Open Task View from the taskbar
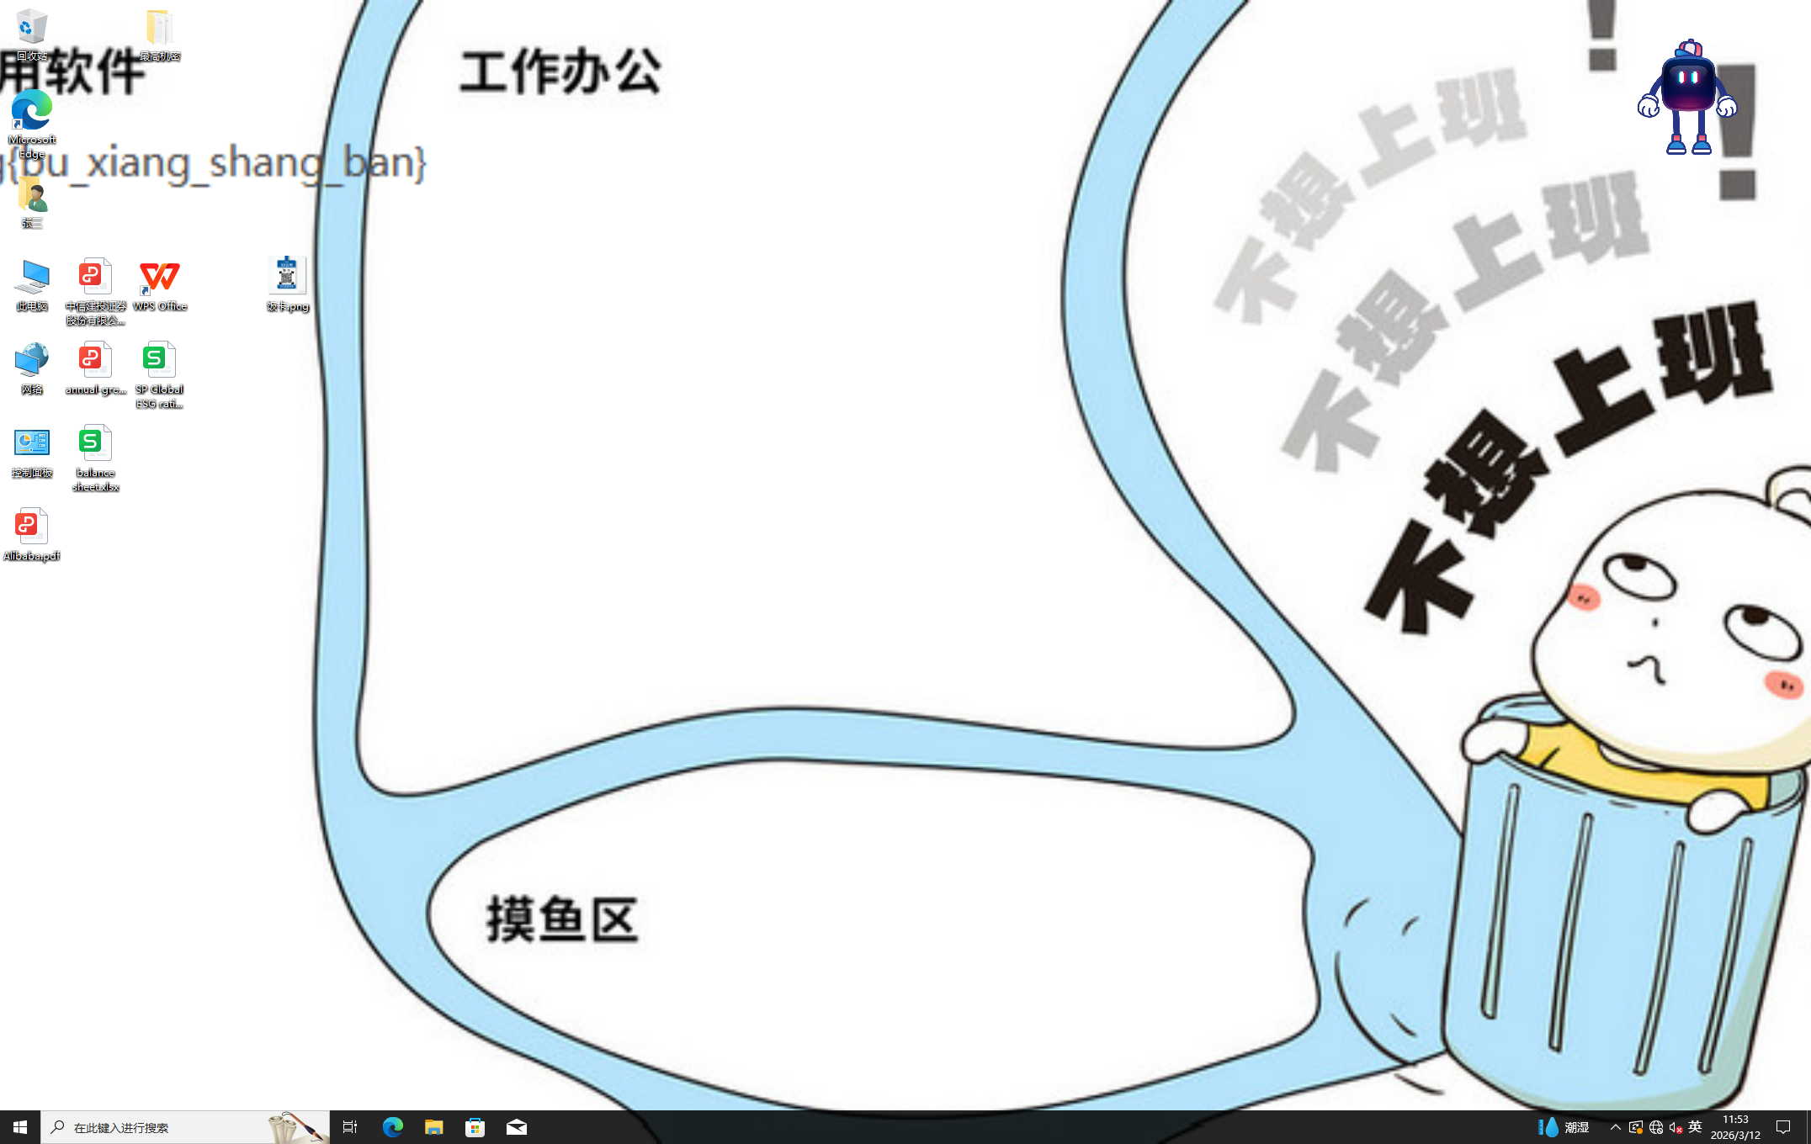The image size is (1811, 1144). [350, 1127]
